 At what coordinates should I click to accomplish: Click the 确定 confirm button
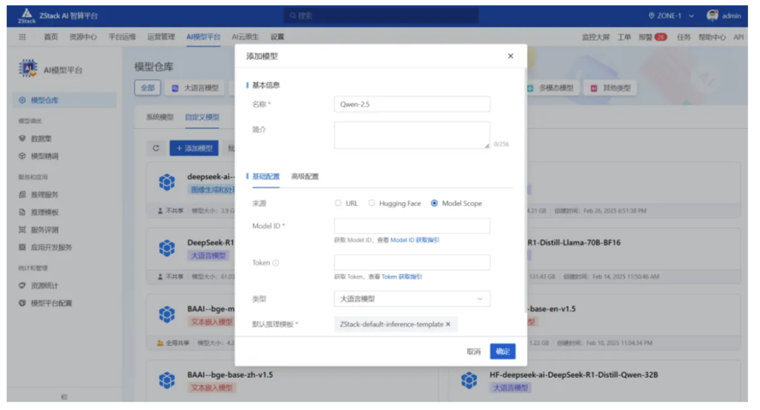503,351
